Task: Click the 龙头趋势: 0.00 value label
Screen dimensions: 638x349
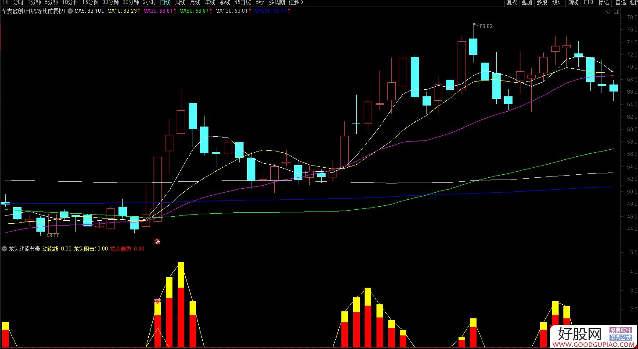Action: [127, 249]
